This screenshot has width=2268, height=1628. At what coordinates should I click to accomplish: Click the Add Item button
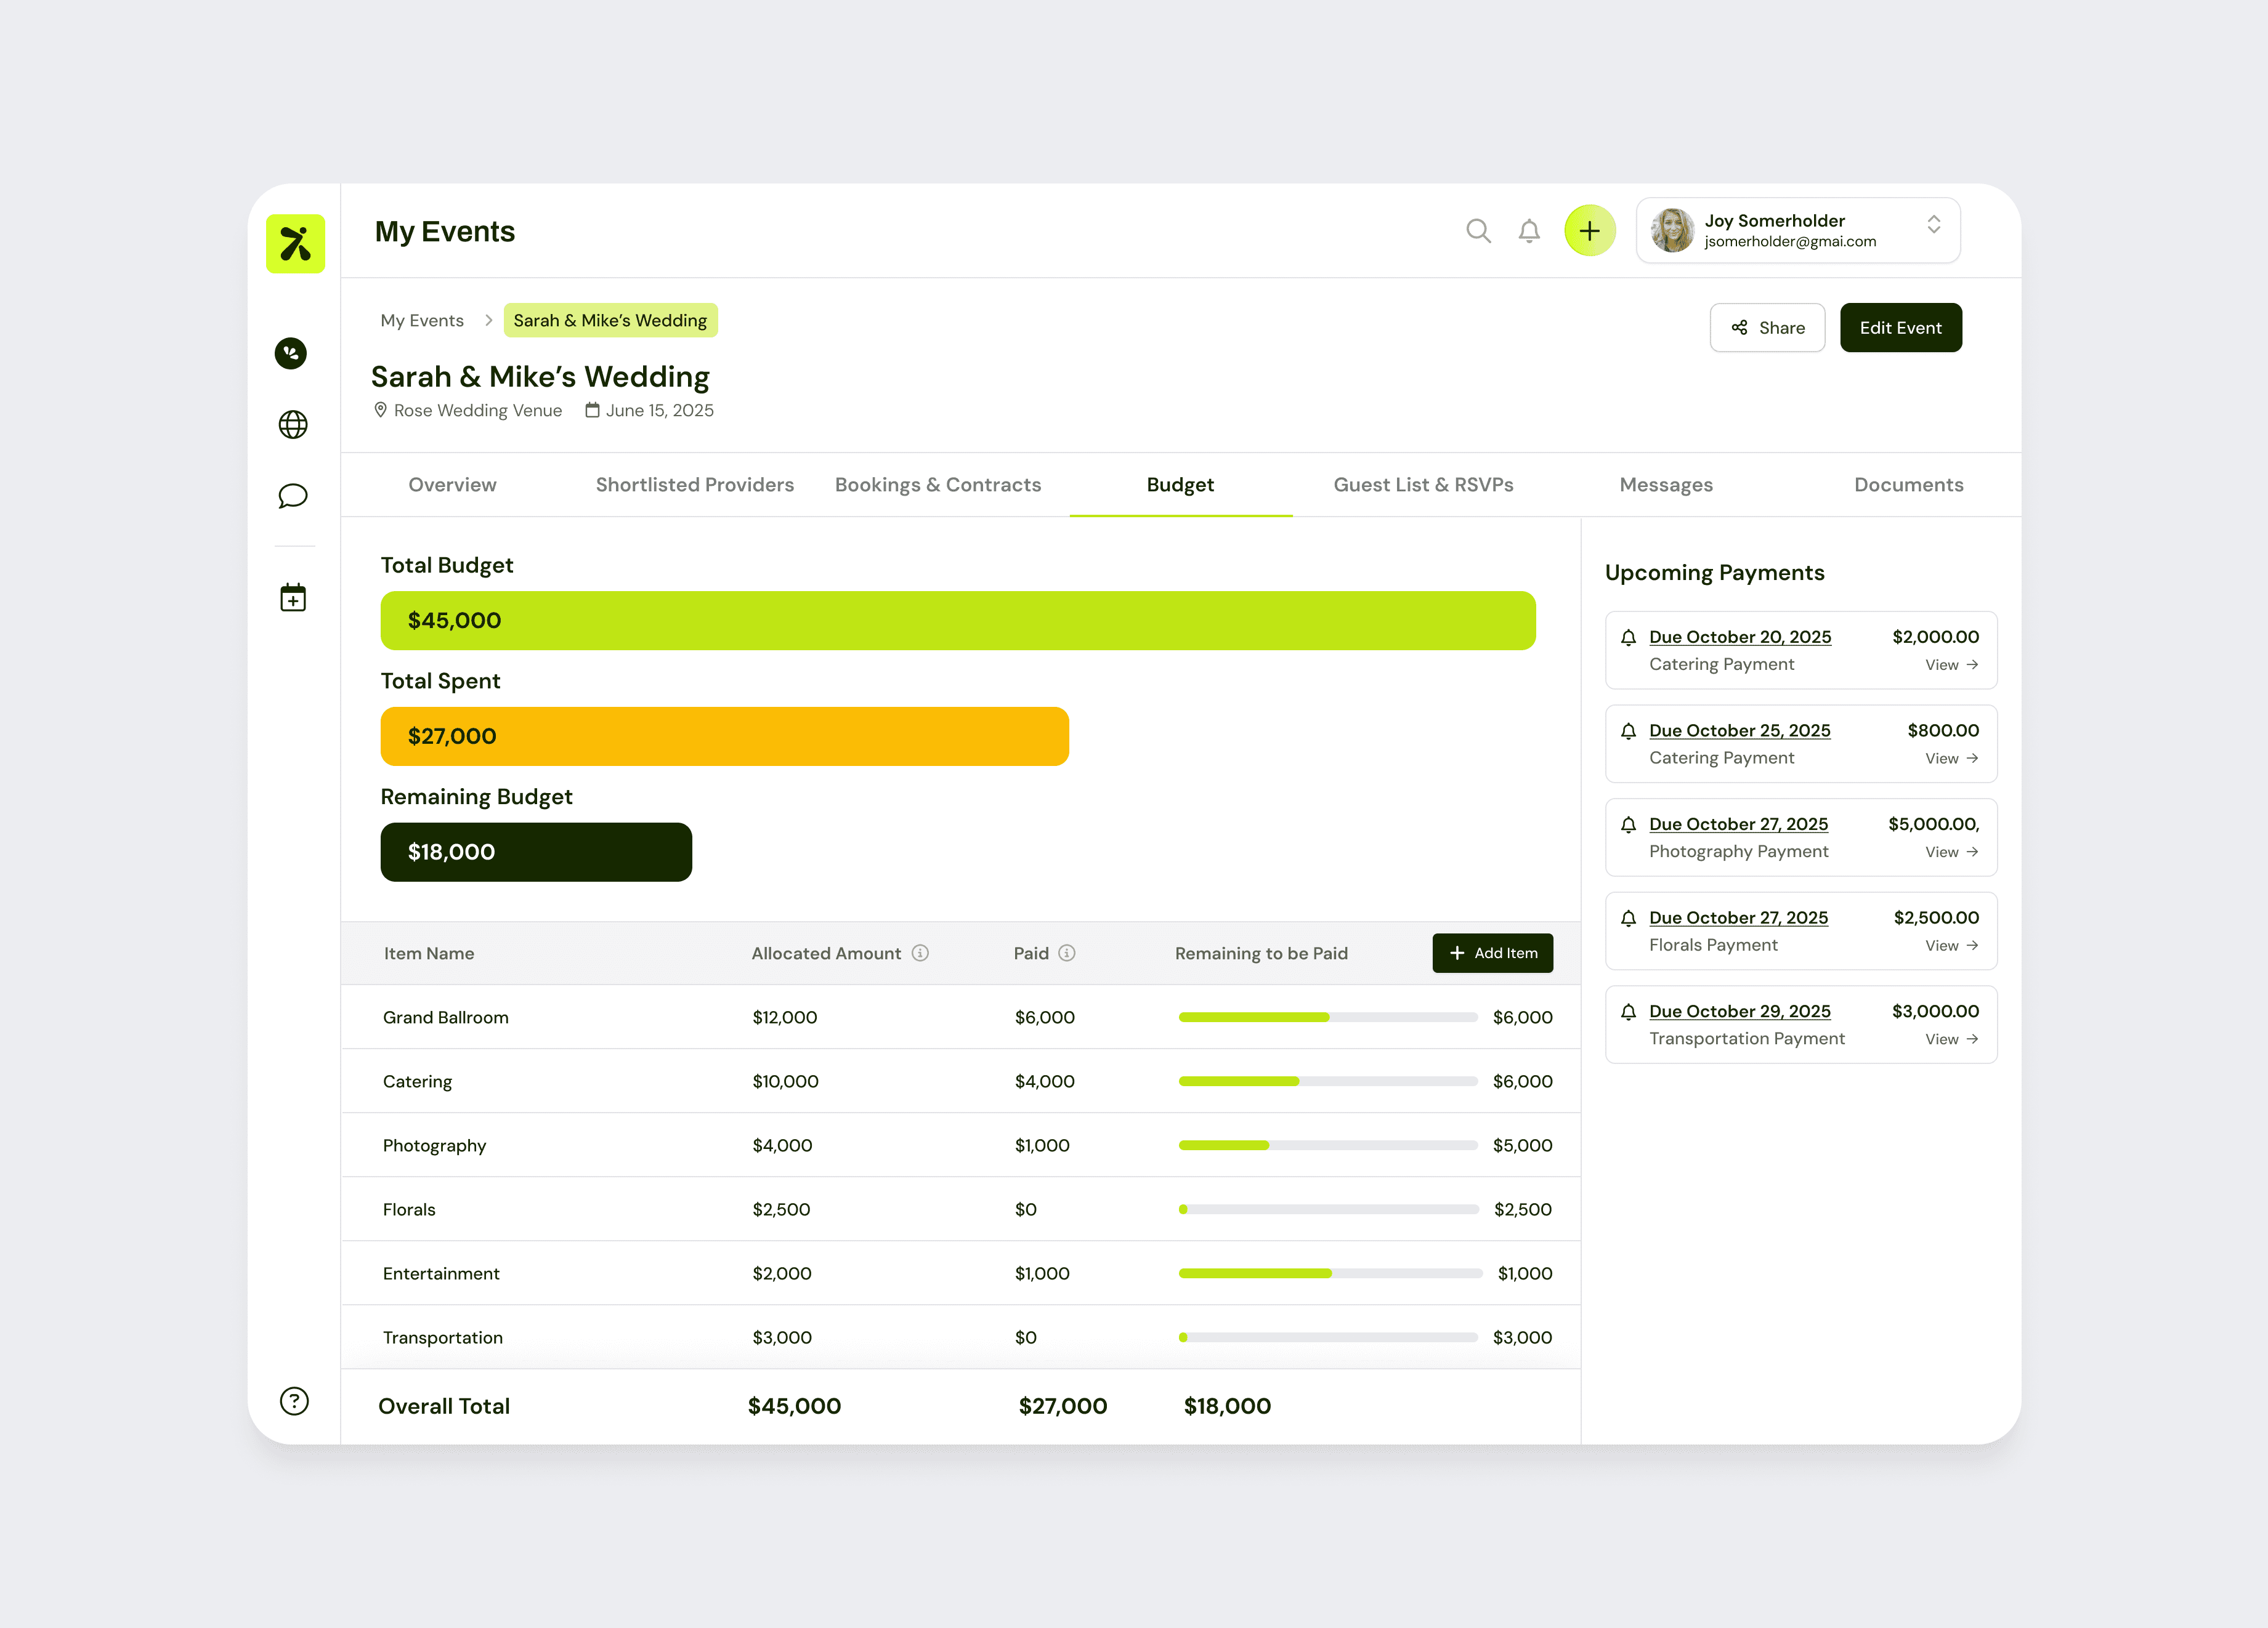1492,953
